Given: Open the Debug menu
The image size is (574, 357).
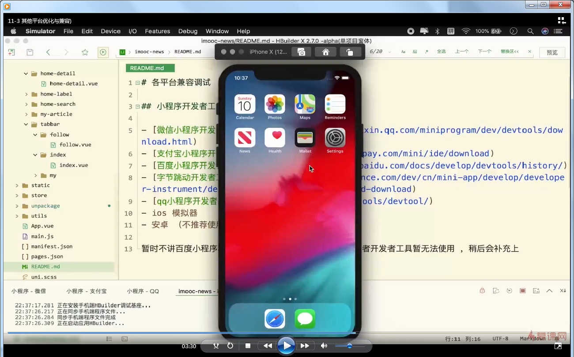Looking at the screenshot, I should click(x=188, y=31).
